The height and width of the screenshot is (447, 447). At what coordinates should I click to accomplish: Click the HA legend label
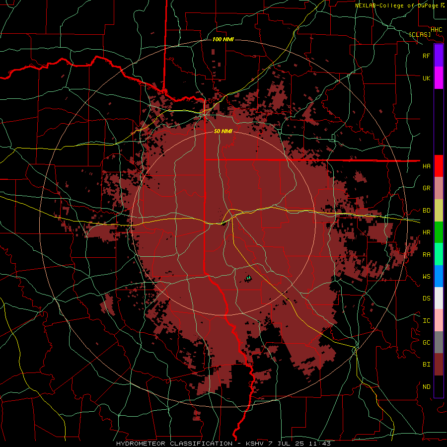426,166
